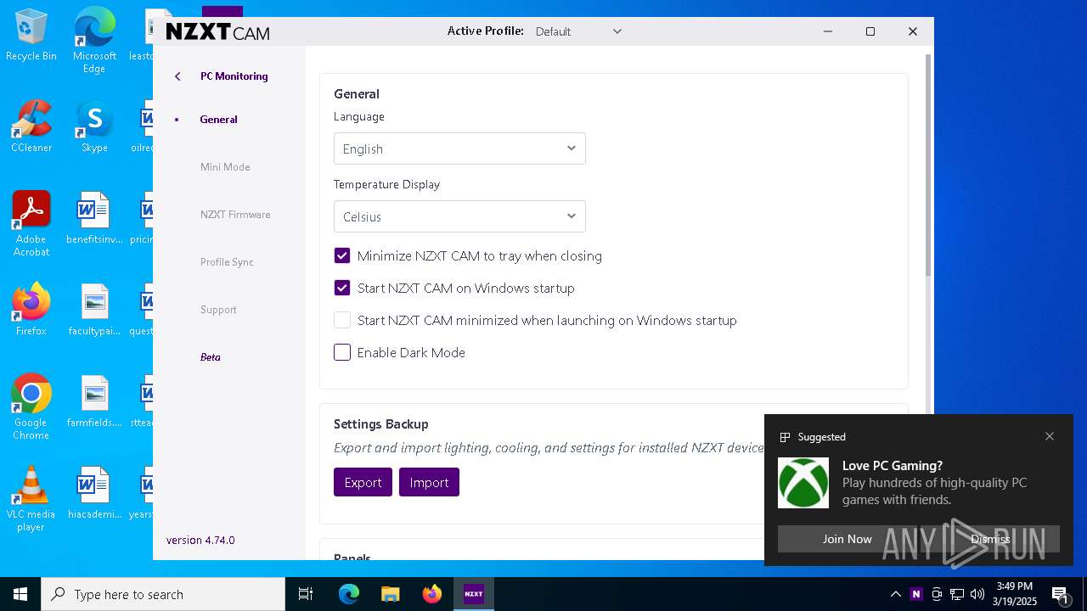
Task: Click the Xbox logo in the notification
Action: click(x=803, y=483)
